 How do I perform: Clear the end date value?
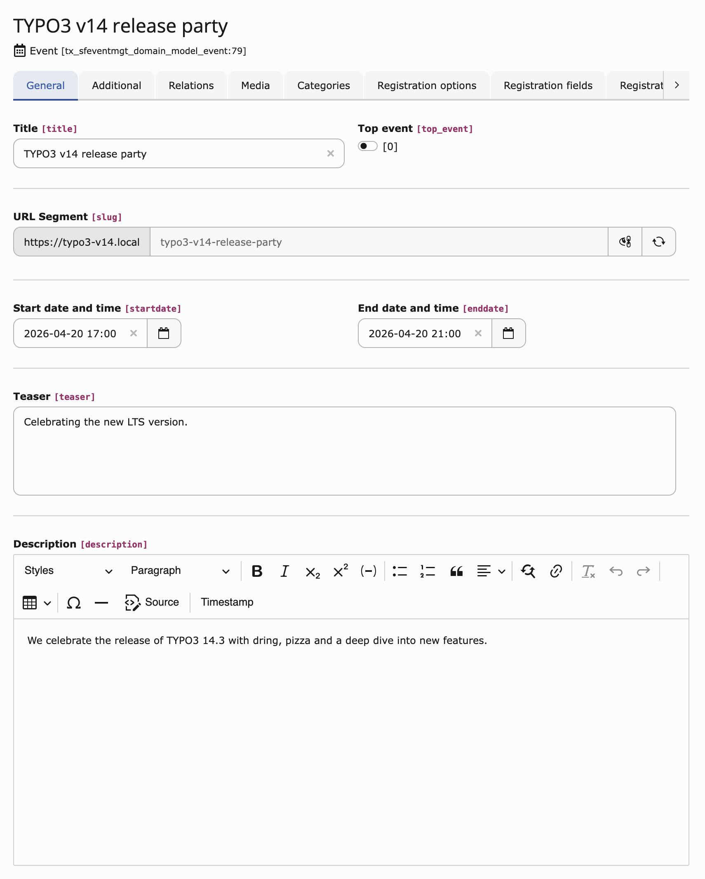[x=478, y=333]
